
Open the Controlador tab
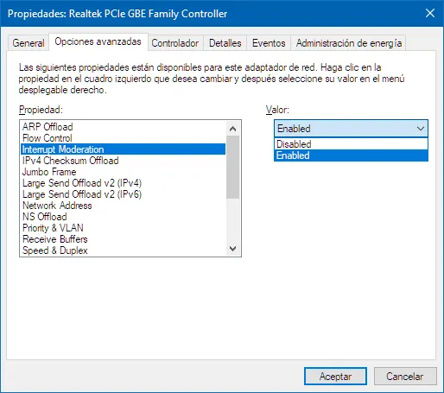pos(175,43)
